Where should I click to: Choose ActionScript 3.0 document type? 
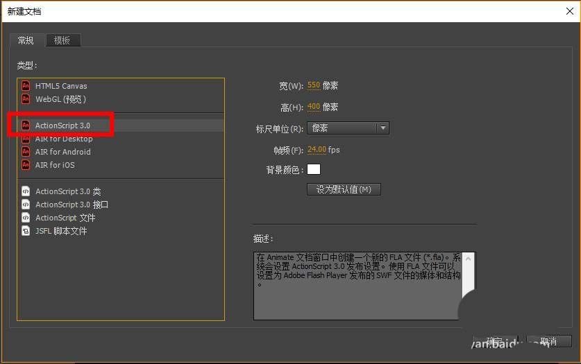tap(121, 125)
